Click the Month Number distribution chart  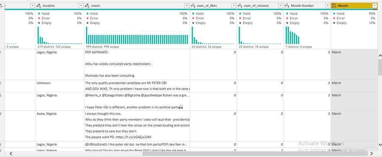pos(293,35)
